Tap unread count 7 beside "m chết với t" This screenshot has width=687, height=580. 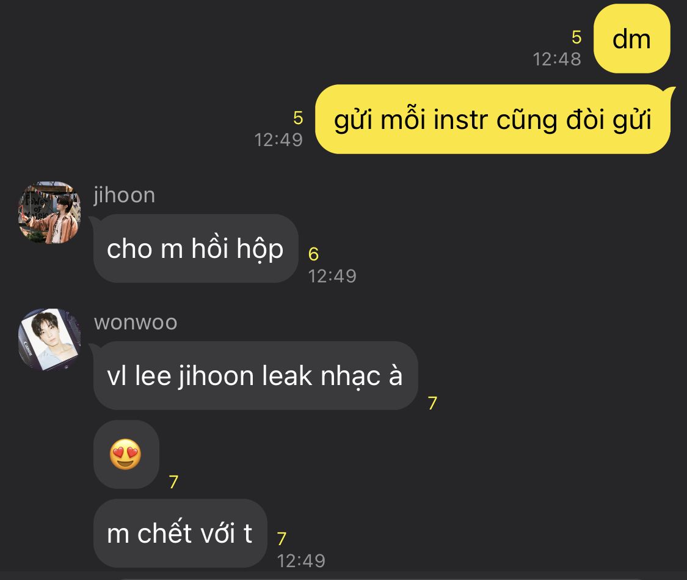click(x=282, y=538)
